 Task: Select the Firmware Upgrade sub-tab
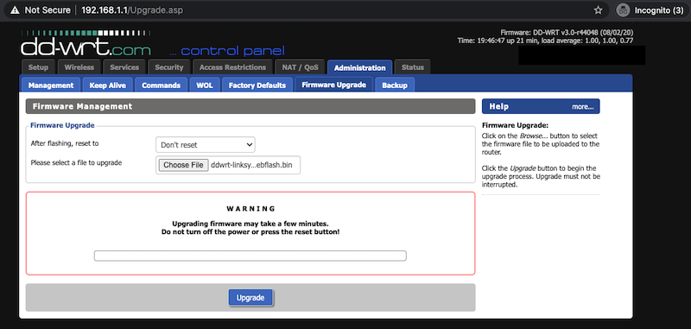click(x=334, y=85)
